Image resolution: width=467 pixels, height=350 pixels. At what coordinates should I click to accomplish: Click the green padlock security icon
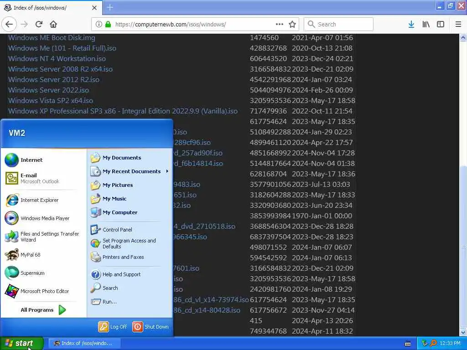[108, 24]
